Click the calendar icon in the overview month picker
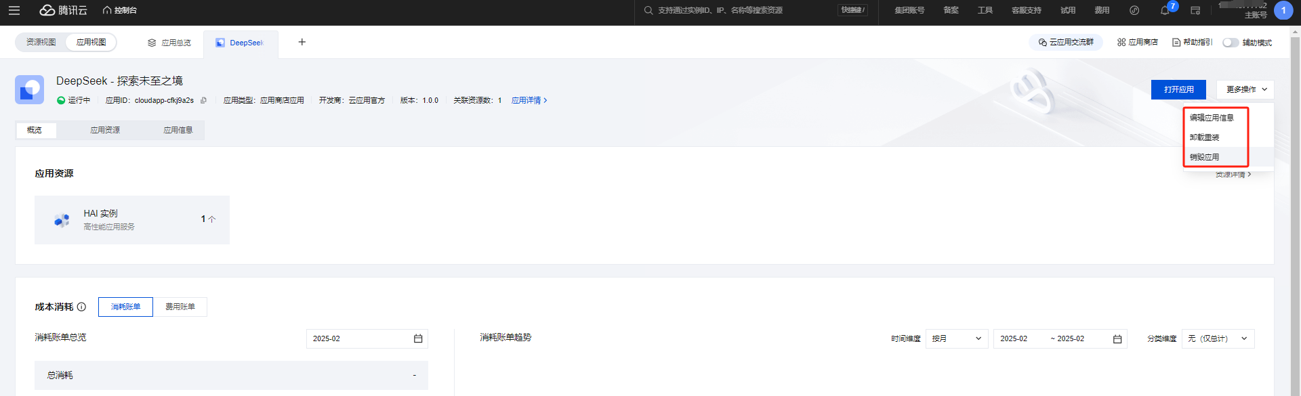 pos(418,338)
